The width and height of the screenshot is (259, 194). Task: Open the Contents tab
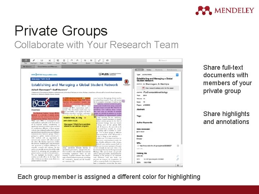pyautogui.click(x=159, y=70)
